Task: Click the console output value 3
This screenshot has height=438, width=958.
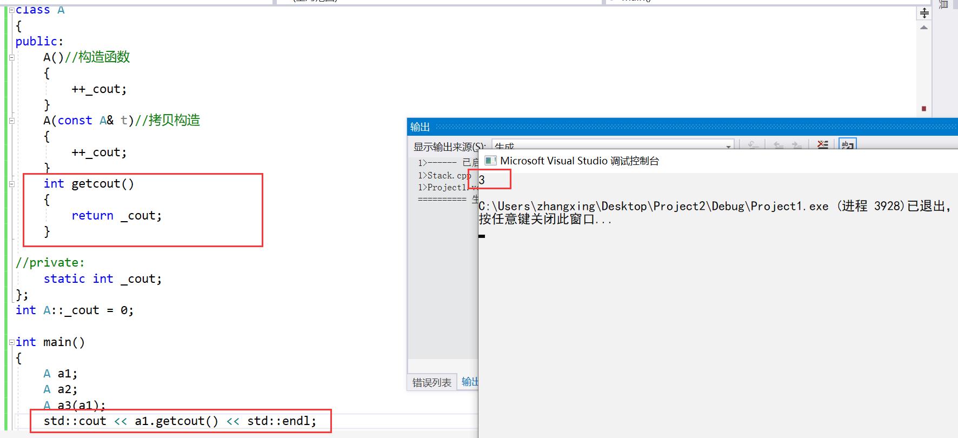Action: tap(482, 180)
